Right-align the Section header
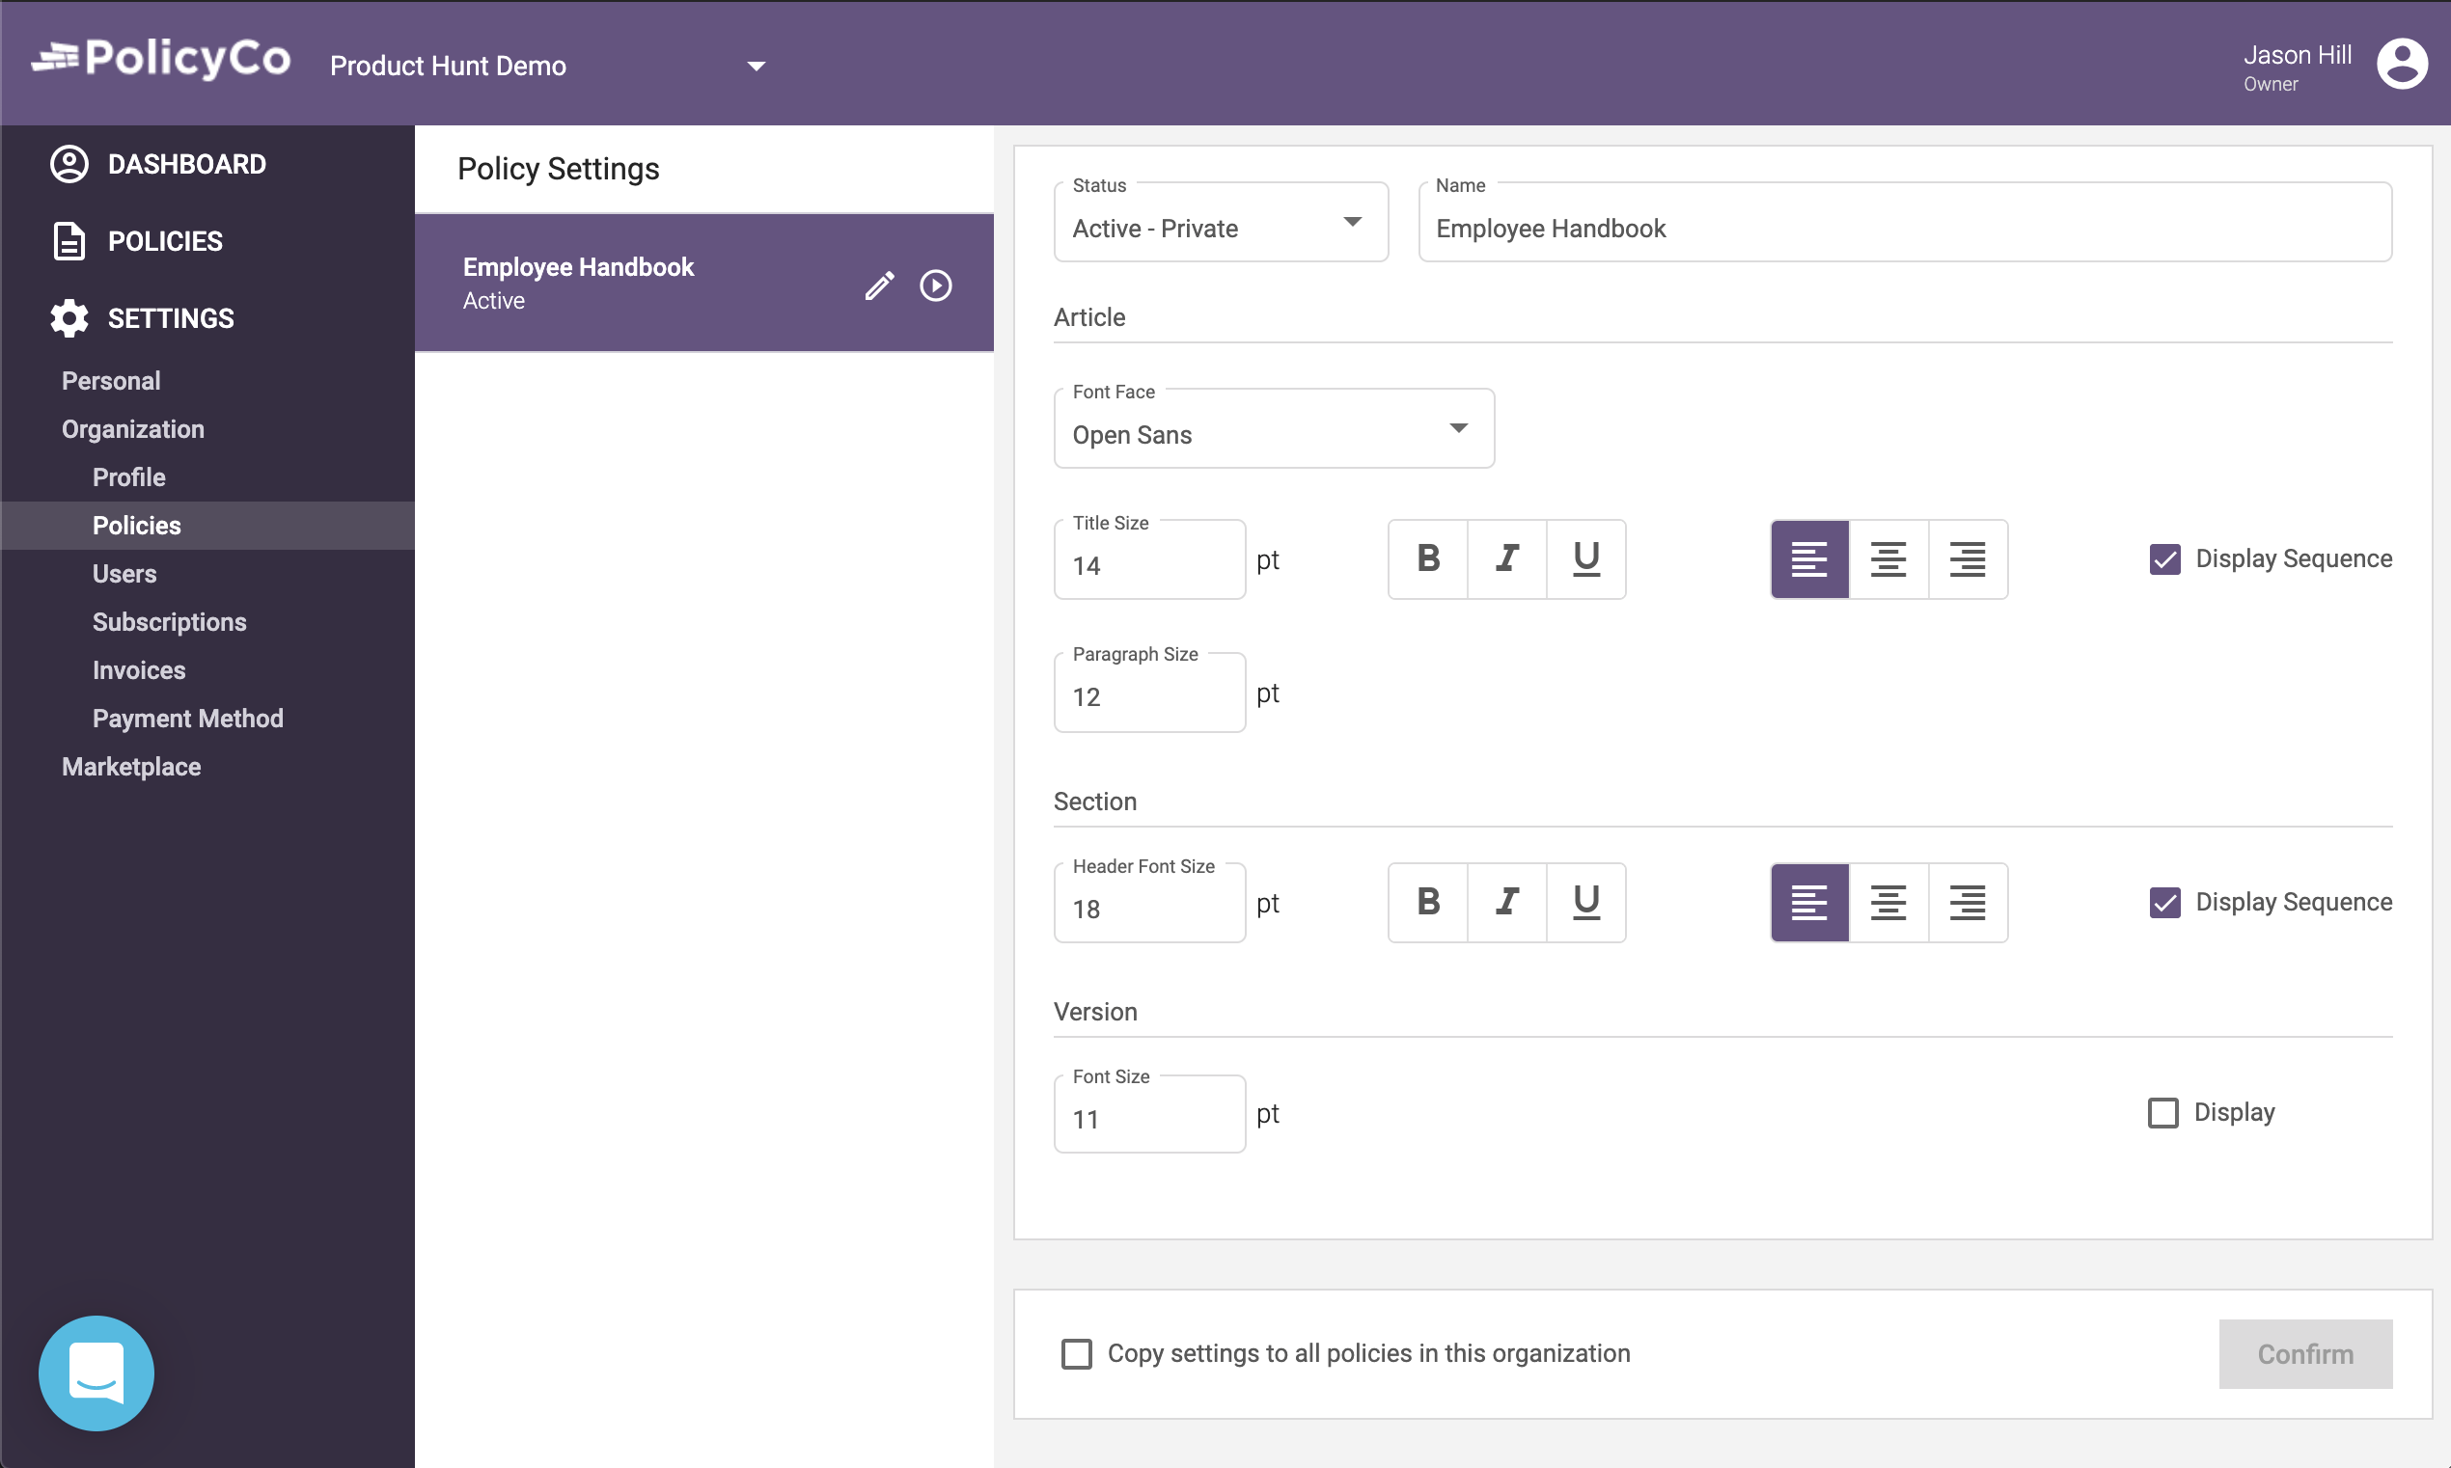Screen dimensions: 2451x1468 (1967, 902)
